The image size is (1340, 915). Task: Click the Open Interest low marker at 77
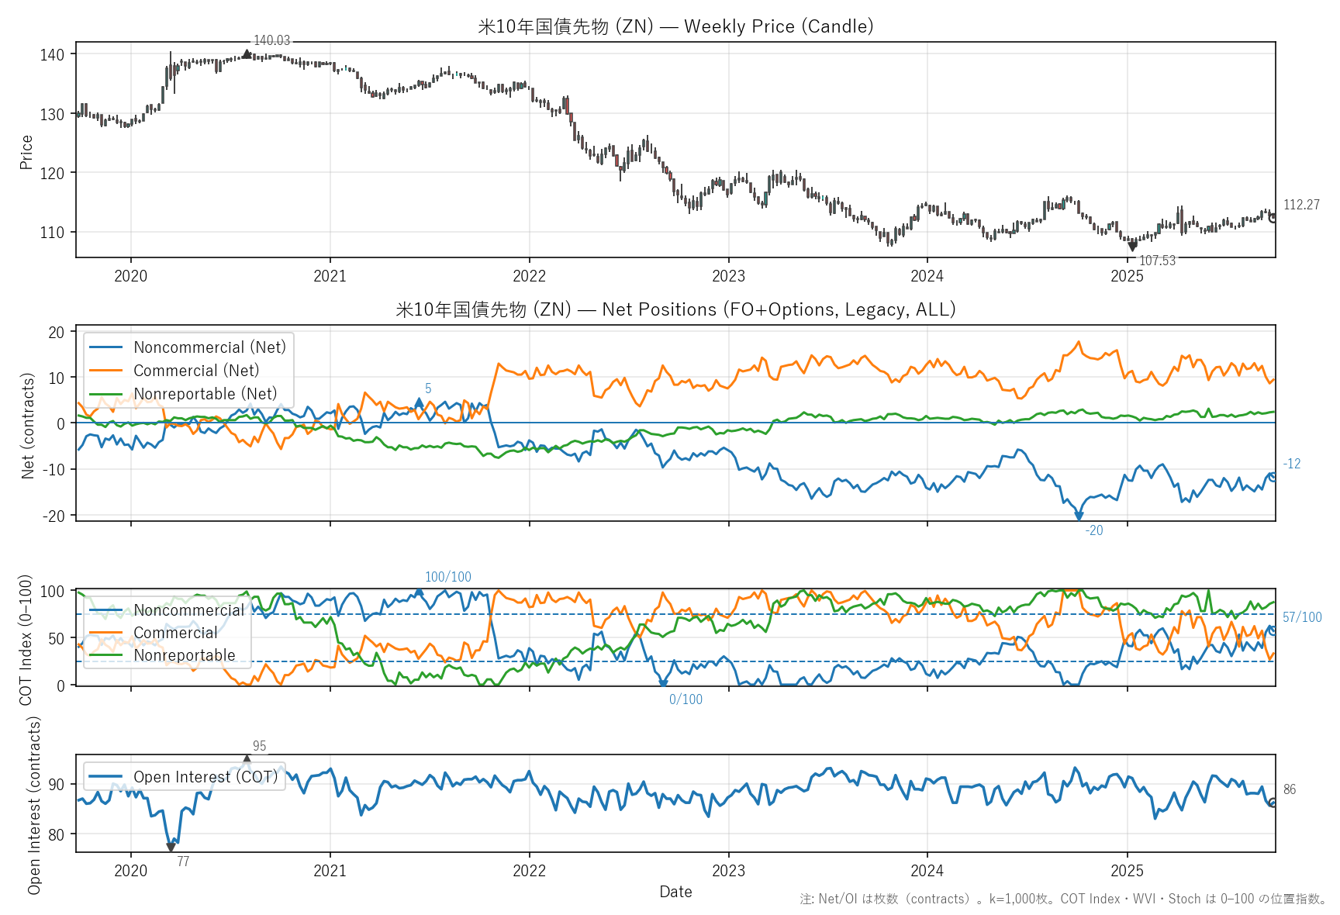click(171, 848)
